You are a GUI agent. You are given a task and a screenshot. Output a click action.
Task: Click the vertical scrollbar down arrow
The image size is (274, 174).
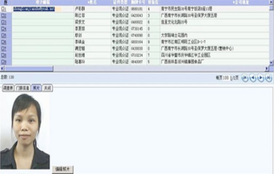[271, 62]
